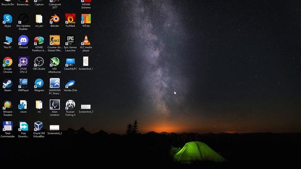Open This PC icon
Viewport: 301px width, 169px height.
[8, 42]
